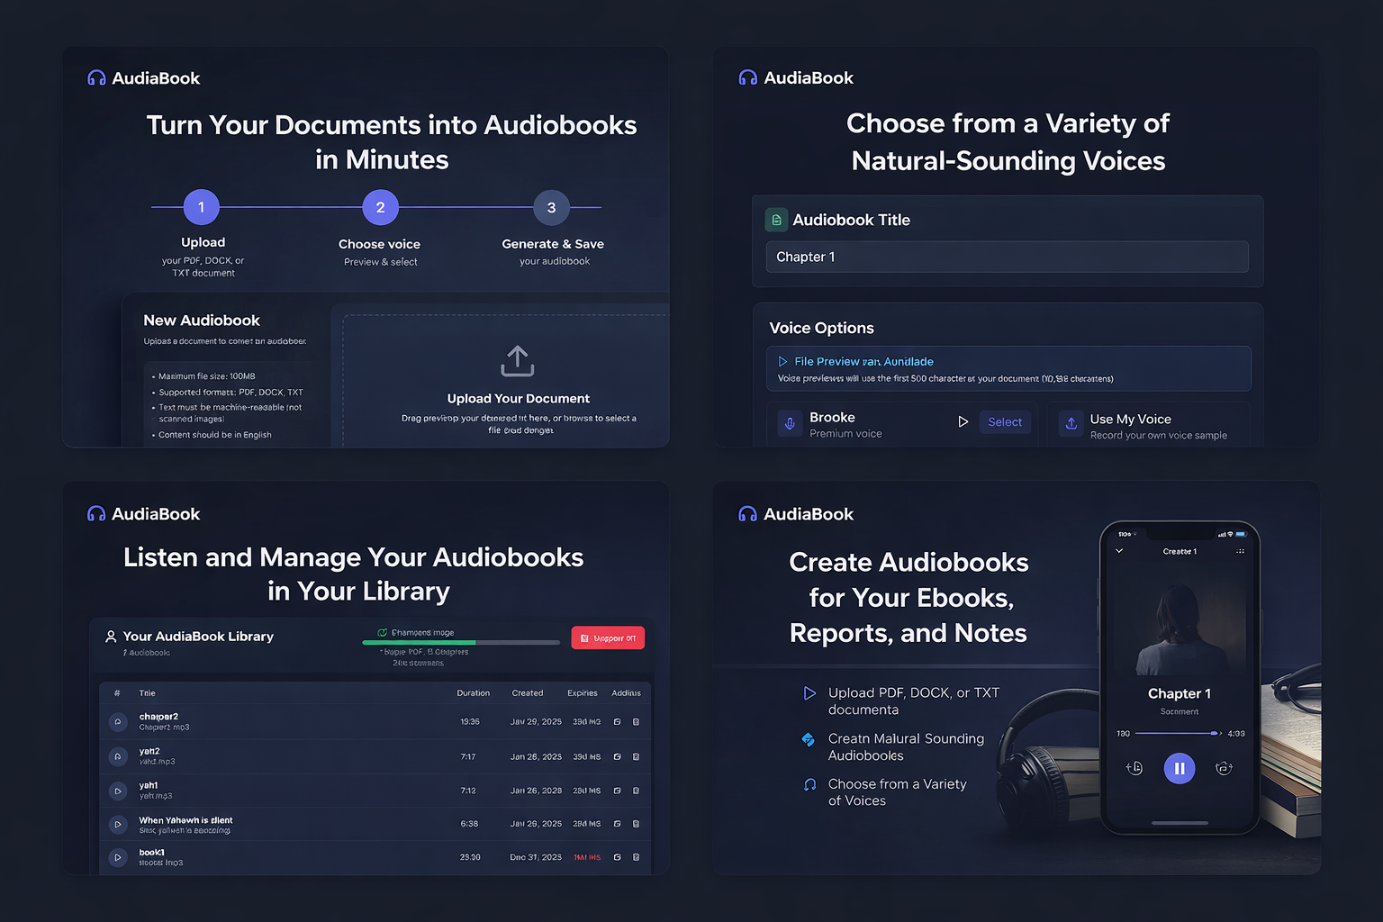Screen dimensions: 1383x922
Task: Click the upload arrow inside Upload Your Document
Action: coord(518,361)
